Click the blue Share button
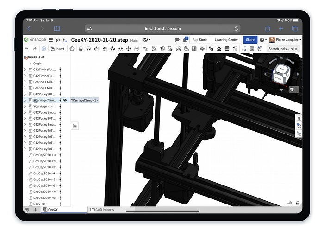The height and width of the screenshot is (230, 324). (x=250, y=40)
